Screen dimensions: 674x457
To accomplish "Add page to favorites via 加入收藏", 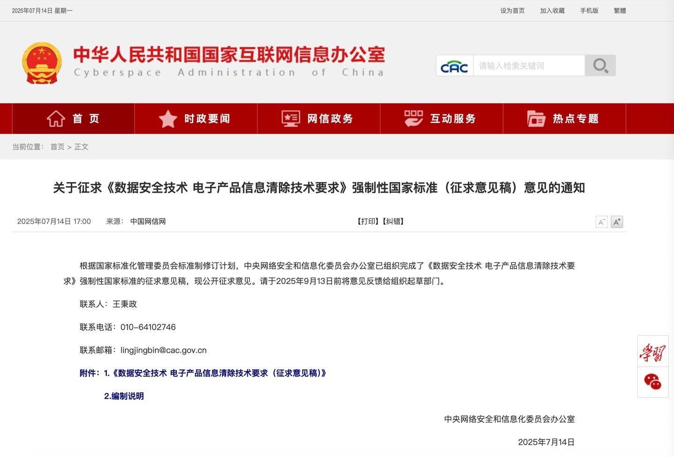I will tap(552, 10).
